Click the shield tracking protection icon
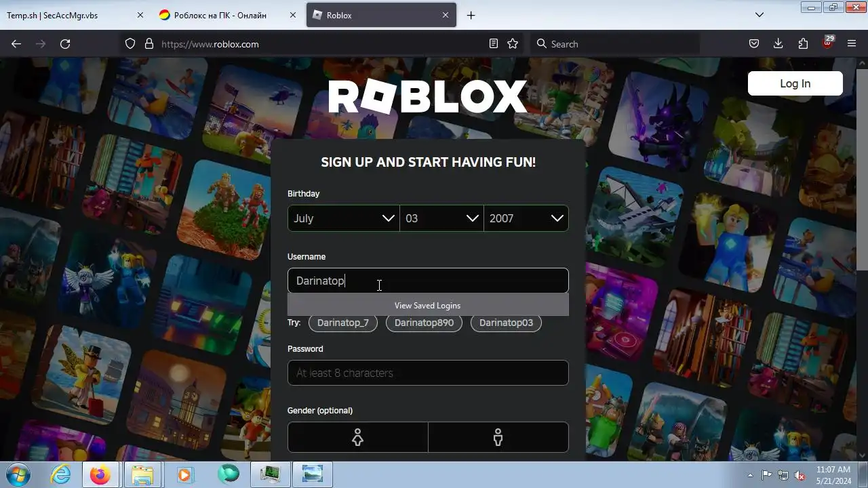Viewport: 868px width, 488px height. pyautogui.click(x=130, y=44)
